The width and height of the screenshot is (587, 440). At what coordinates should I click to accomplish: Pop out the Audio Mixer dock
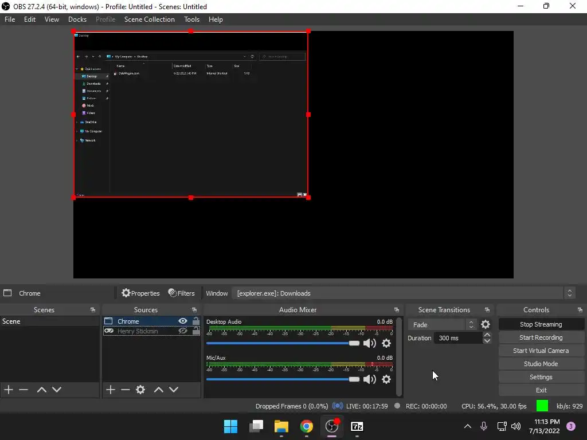tap(397, 310)
